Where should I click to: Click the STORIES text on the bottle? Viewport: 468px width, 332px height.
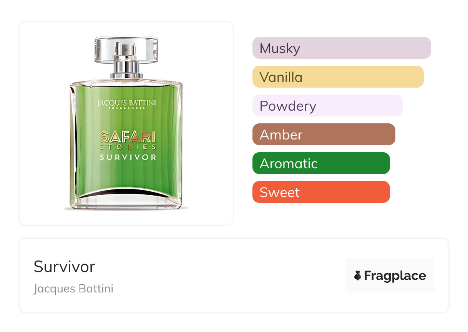[128, 147]
